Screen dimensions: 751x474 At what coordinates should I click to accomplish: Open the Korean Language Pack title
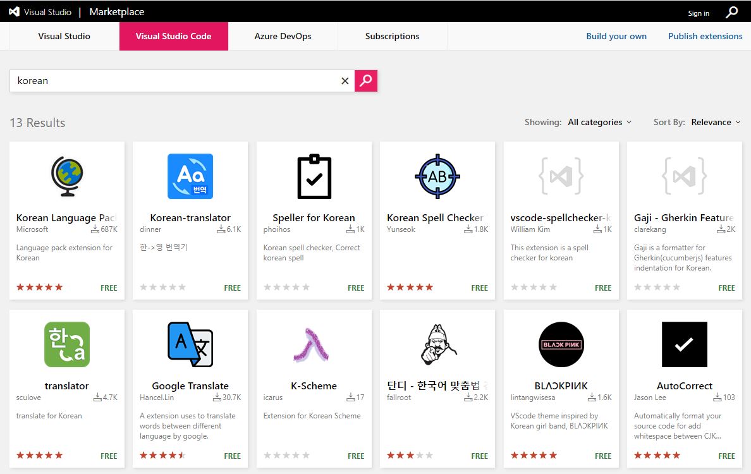point(66,218)
